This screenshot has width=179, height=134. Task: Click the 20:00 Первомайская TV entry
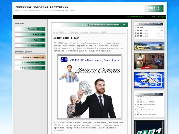(x=146, y=106)
